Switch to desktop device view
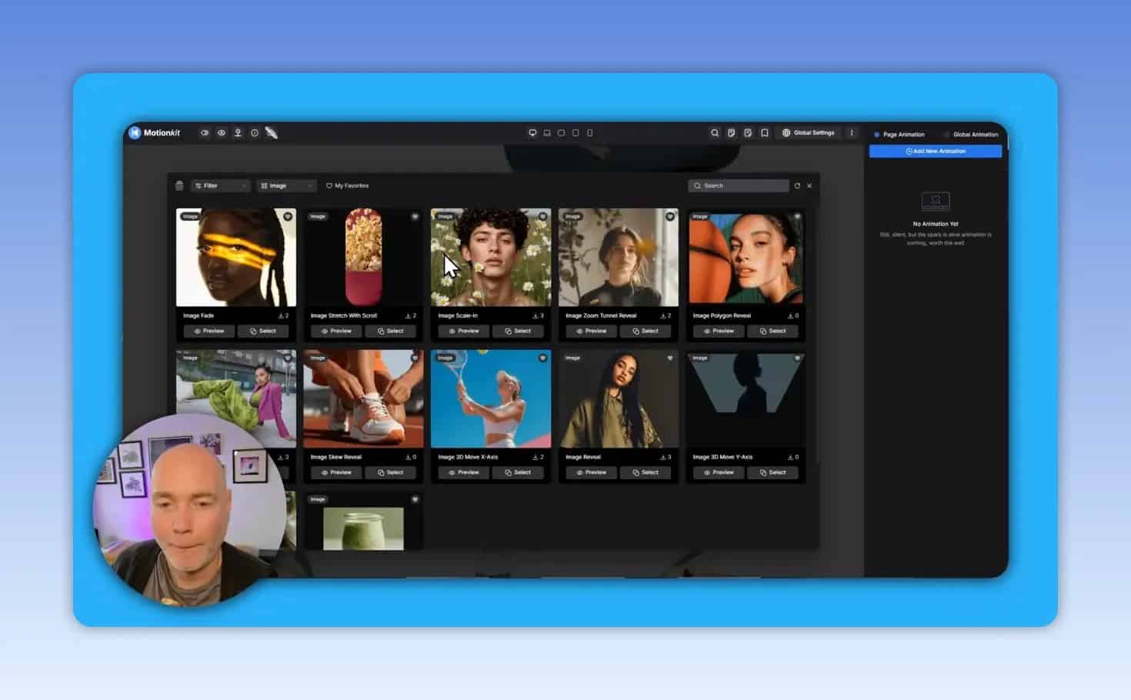 tap(532, 133)
